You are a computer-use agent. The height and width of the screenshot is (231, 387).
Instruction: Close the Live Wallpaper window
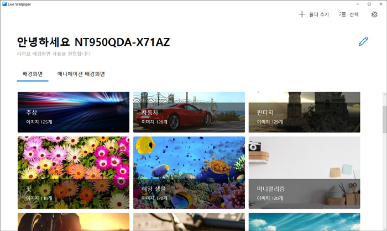[381, 4]
